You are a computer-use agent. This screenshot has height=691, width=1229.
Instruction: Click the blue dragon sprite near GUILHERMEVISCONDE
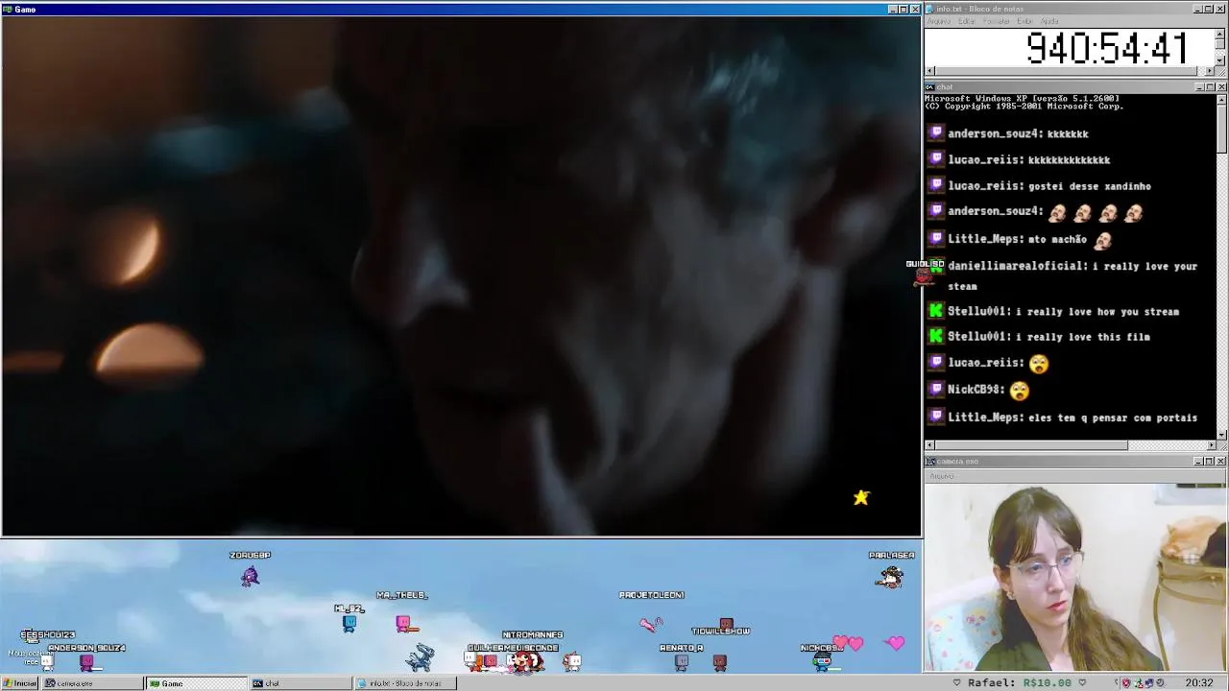click(420, 657)
